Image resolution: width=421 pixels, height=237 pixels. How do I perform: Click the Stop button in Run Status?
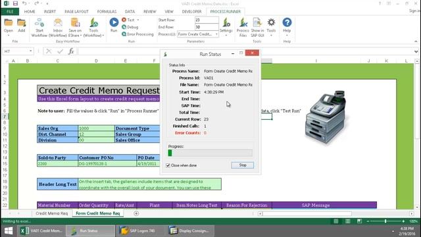coord(243,165)
